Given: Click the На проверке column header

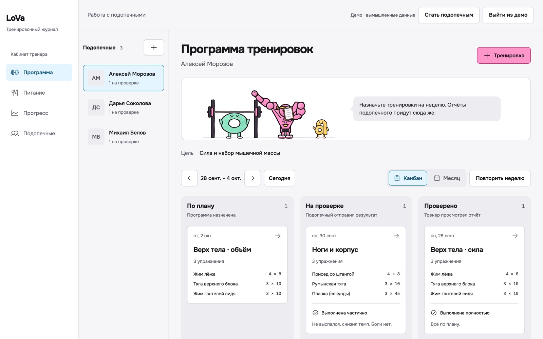Looking at the screenshot, I should 324,206.
